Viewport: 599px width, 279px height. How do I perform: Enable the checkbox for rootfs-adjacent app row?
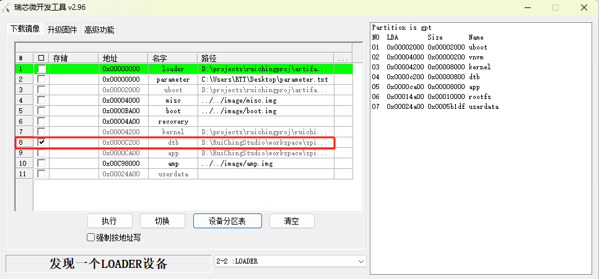(x=41, y=153)
